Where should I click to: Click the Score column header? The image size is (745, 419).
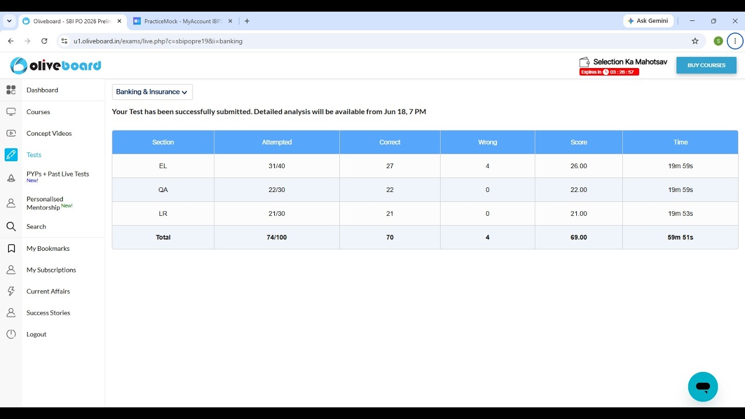point(579,142)
